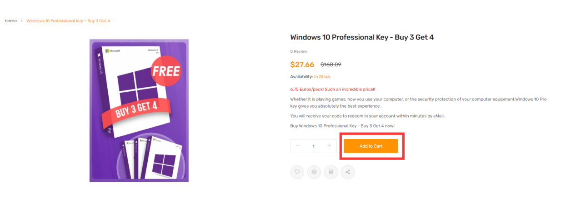Open the 0 Review link
The height and width of the screenshot is (204, 576).
[299, 51]
